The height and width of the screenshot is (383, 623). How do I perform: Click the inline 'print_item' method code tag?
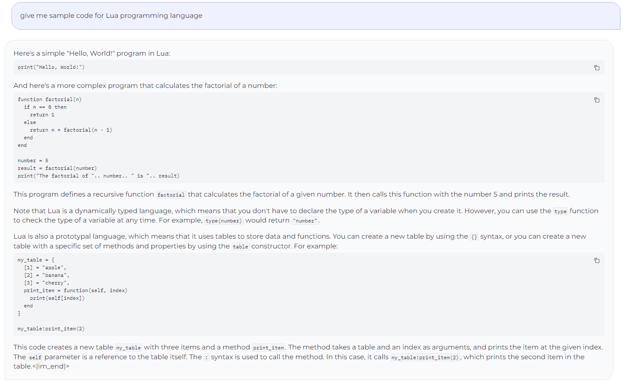[x=268, y=348]
